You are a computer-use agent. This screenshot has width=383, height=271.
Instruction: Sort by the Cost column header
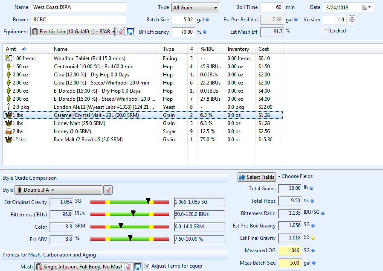(269, 49)
